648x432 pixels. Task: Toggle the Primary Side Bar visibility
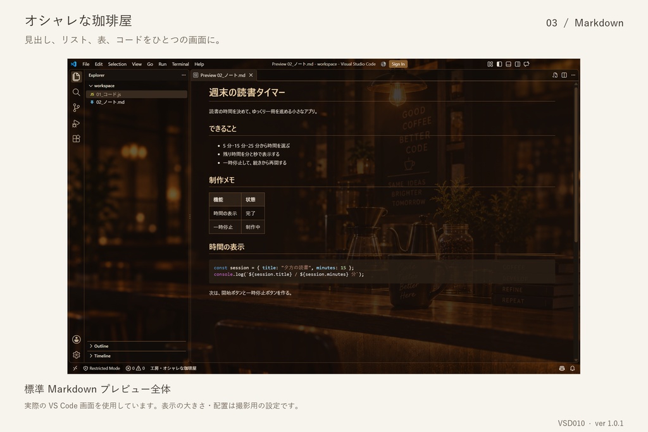point(499,64)
